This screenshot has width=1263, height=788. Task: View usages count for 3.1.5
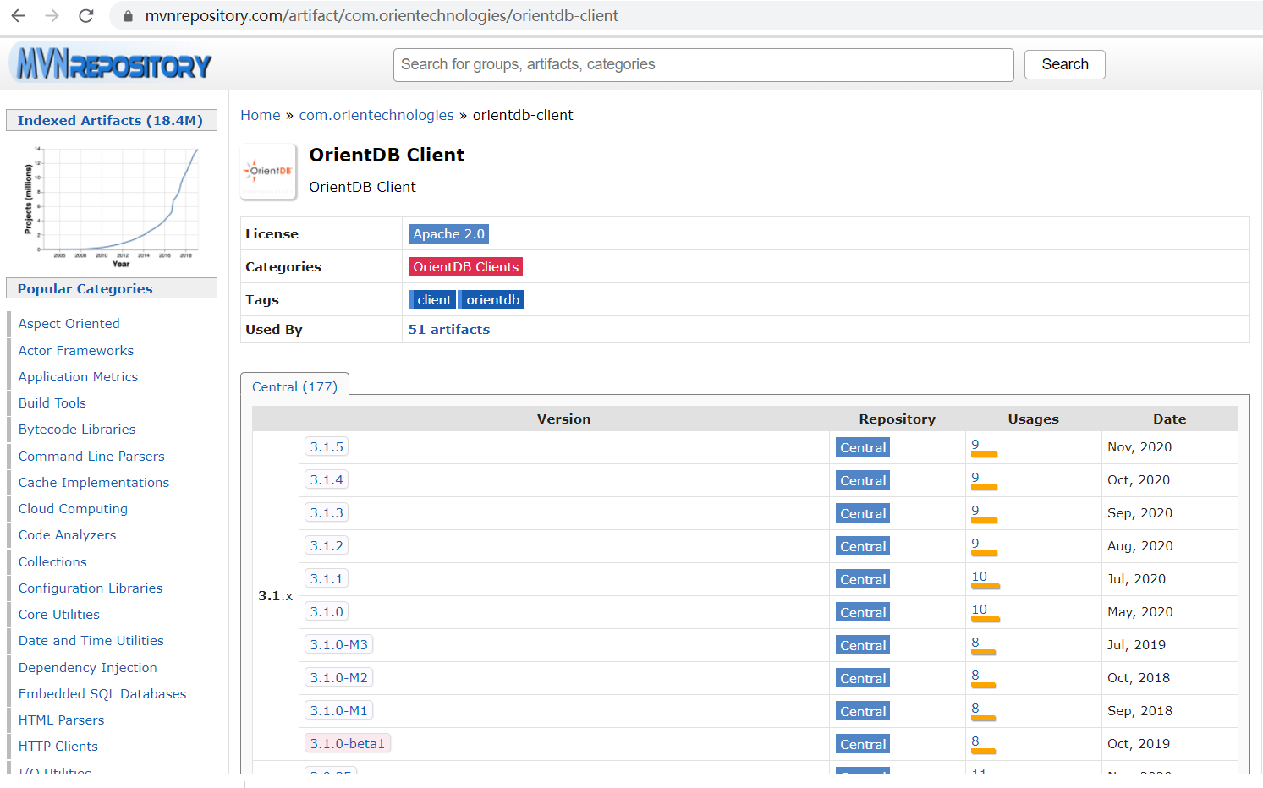pos(975,445)
